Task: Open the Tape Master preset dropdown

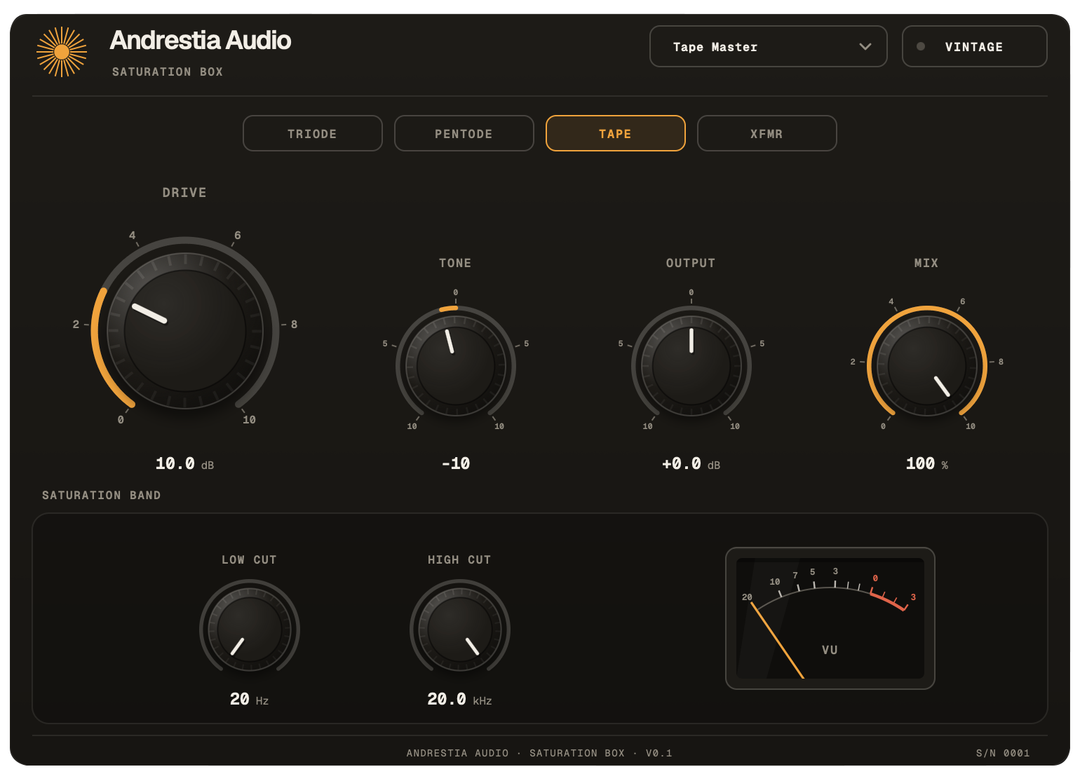Action: pyautogui.click(x=768, y=46)
